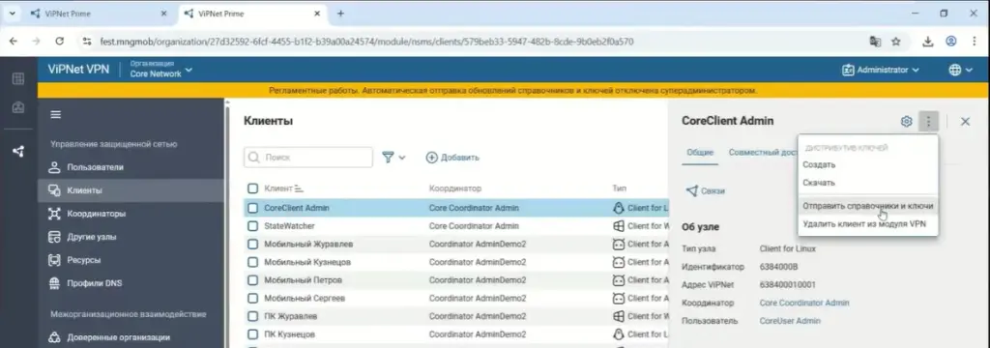Check the ПК Журавлев row checkbox
The height and width of the screenshot is (348, 990).
point(252,316)
